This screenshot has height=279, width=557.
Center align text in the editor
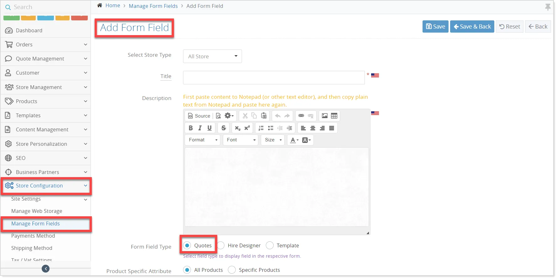[313, 128]
